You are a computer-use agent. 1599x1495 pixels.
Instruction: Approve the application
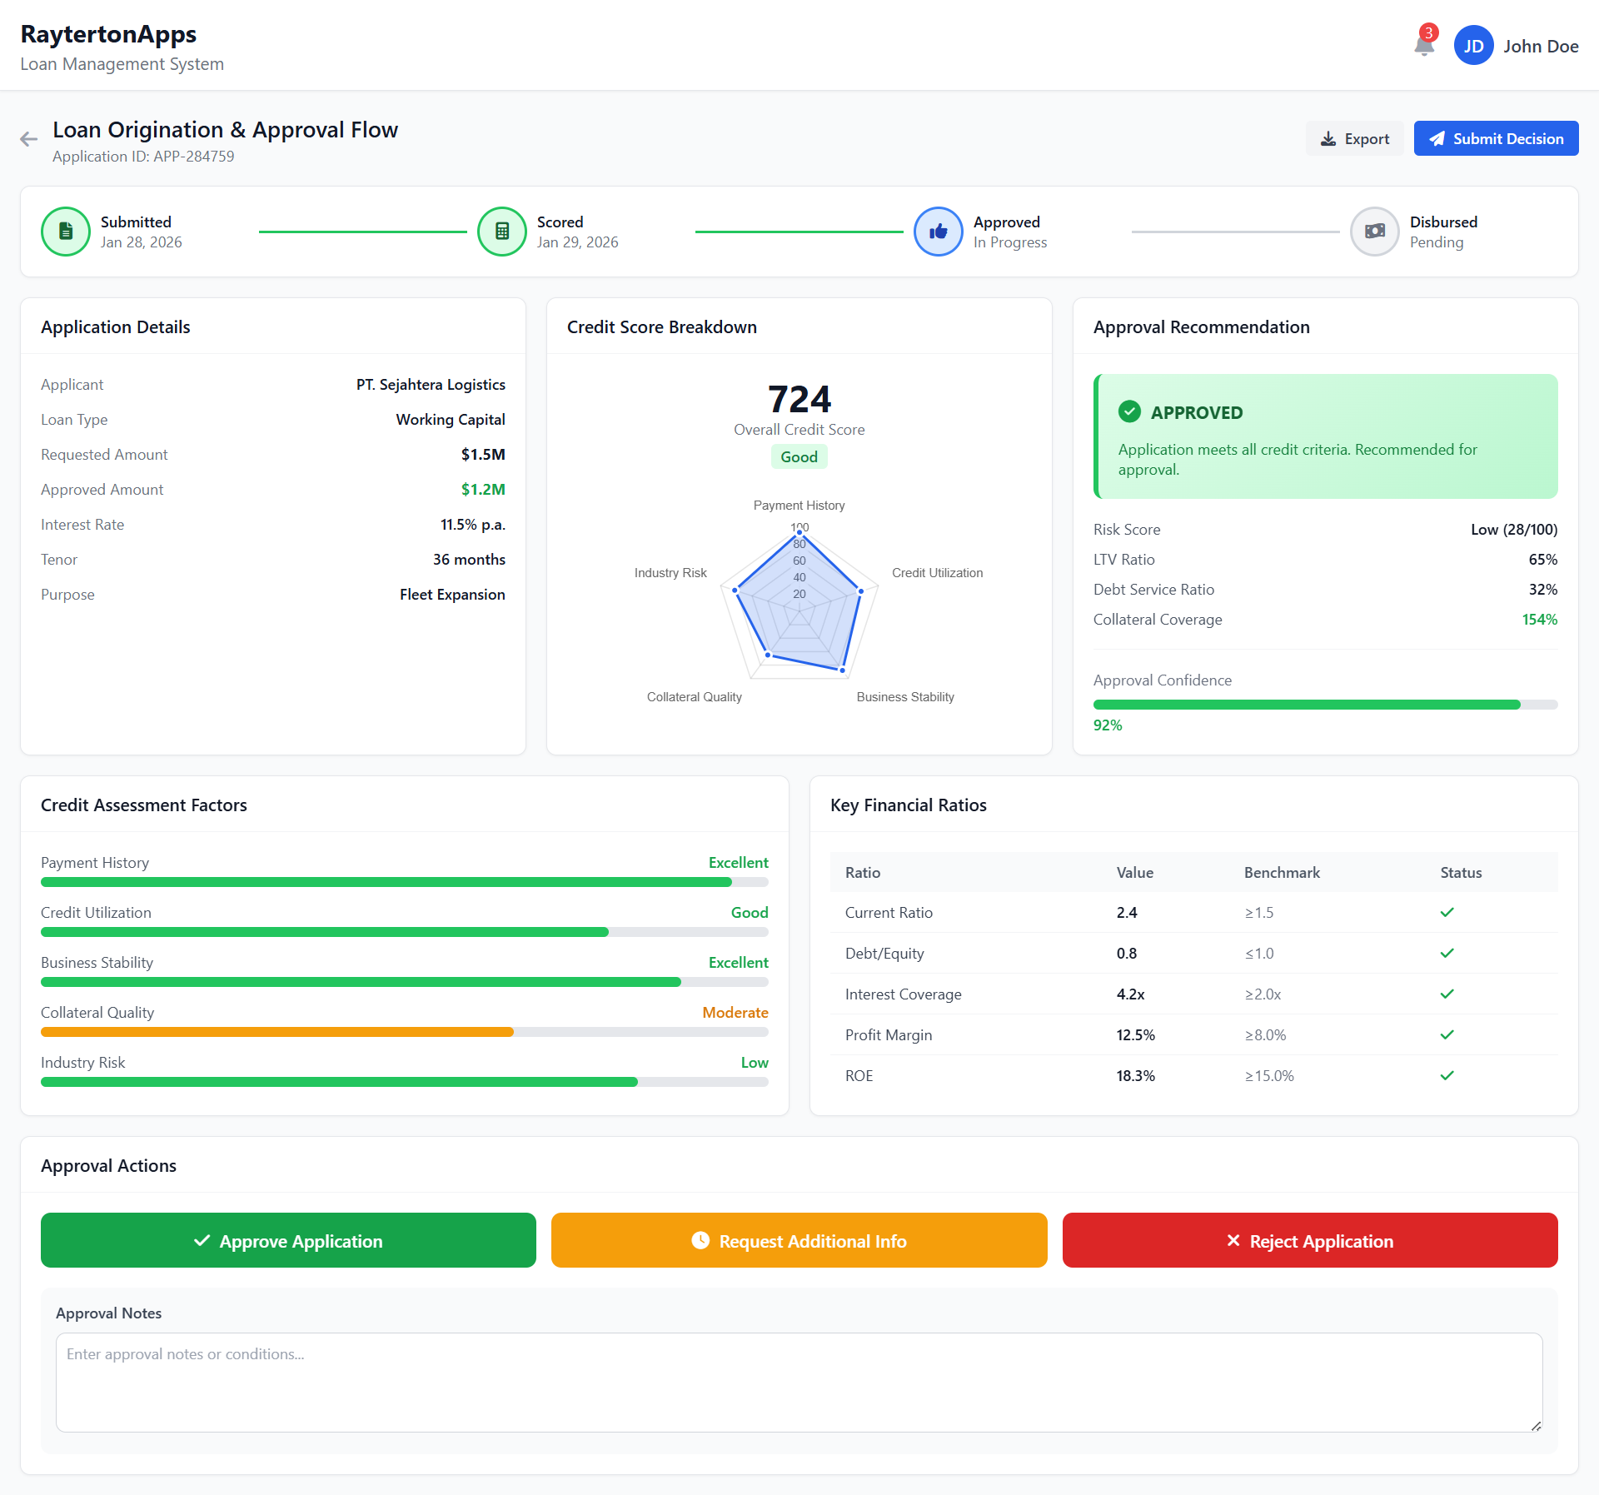tap(288, 1240)
